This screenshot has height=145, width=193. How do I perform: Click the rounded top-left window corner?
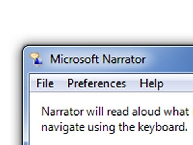[x=25, y=48]
